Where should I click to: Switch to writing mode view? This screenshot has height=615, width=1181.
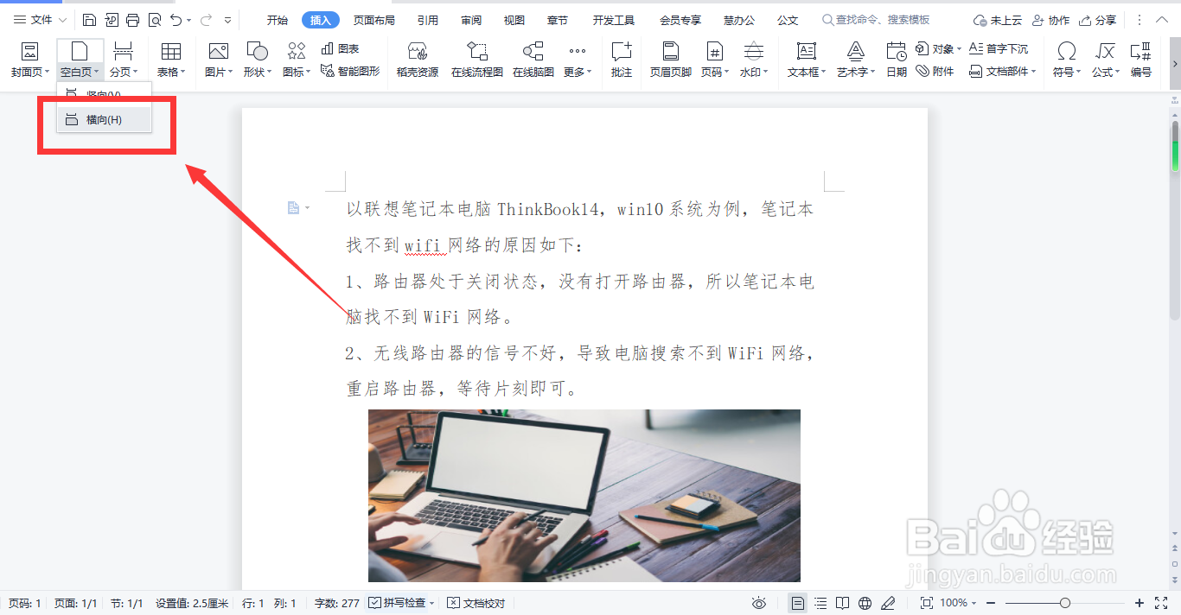pyautogui.click(x=888, y=603)
